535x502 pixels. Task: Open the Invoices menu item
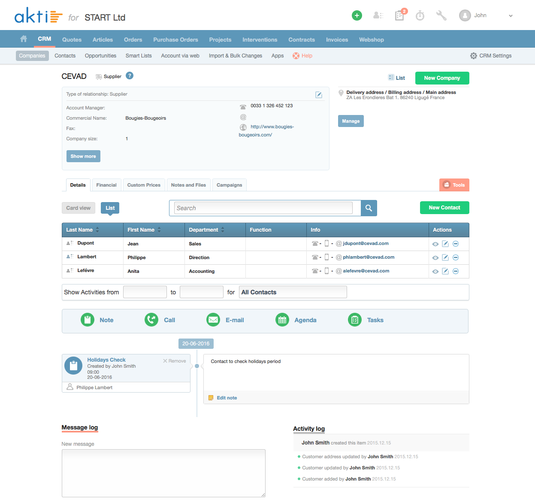[x=337, y=39]
